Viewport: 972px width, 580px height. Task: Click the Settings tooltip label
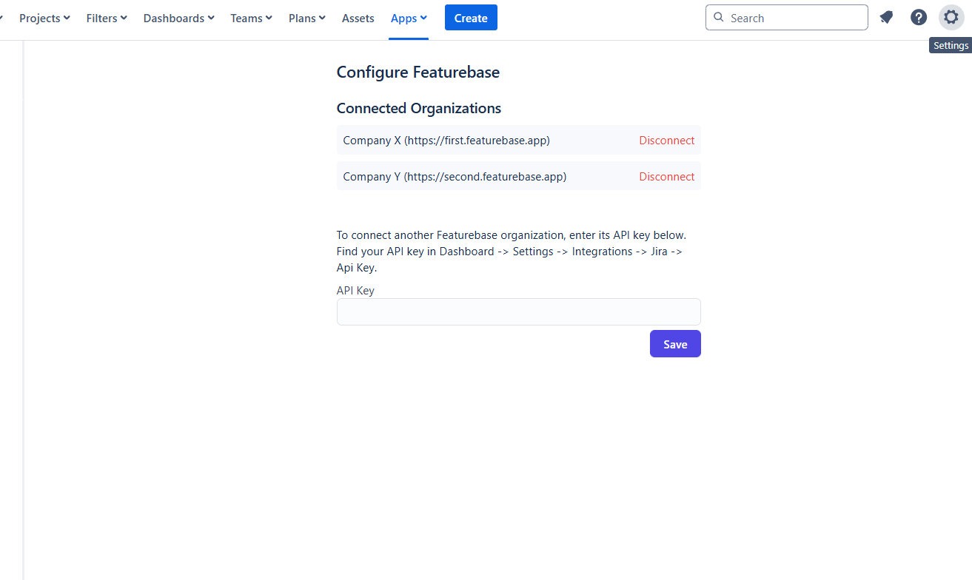tap(951, 46)
